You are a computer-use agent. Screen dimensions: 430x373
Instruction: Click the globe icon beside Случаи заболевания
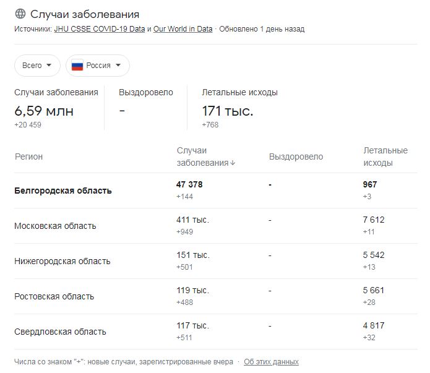pyautogui.click(x=20, y=14)
